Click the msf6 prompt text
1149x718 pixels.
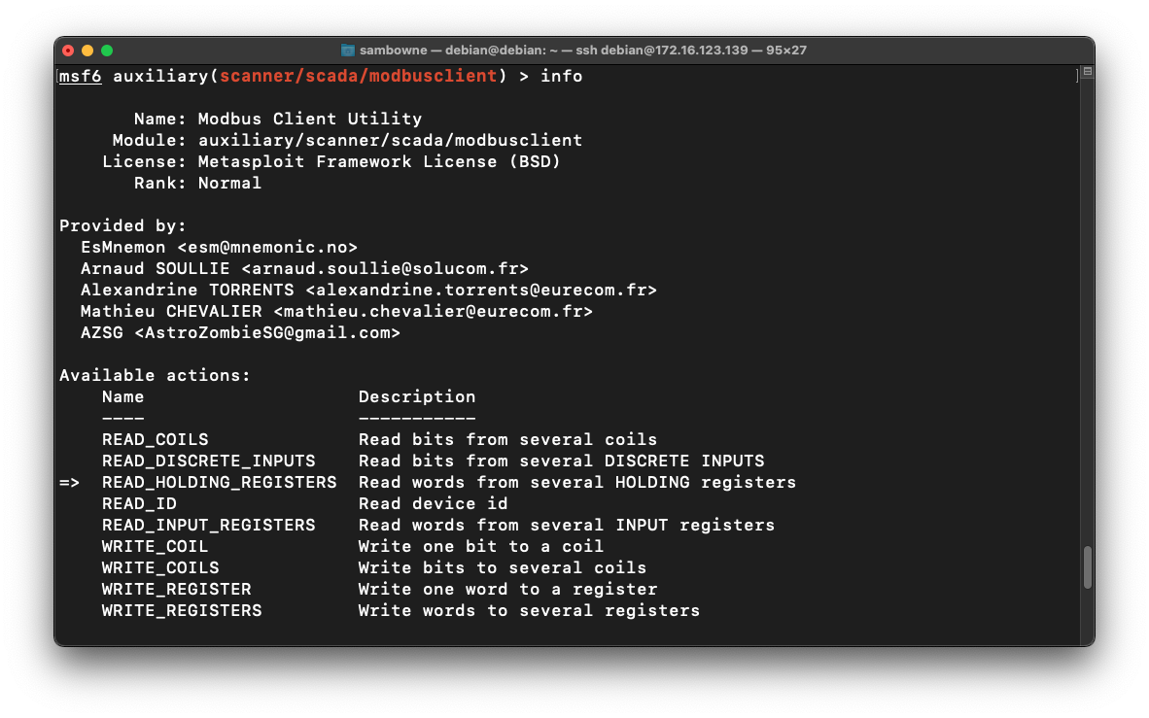tap(80, 76)
